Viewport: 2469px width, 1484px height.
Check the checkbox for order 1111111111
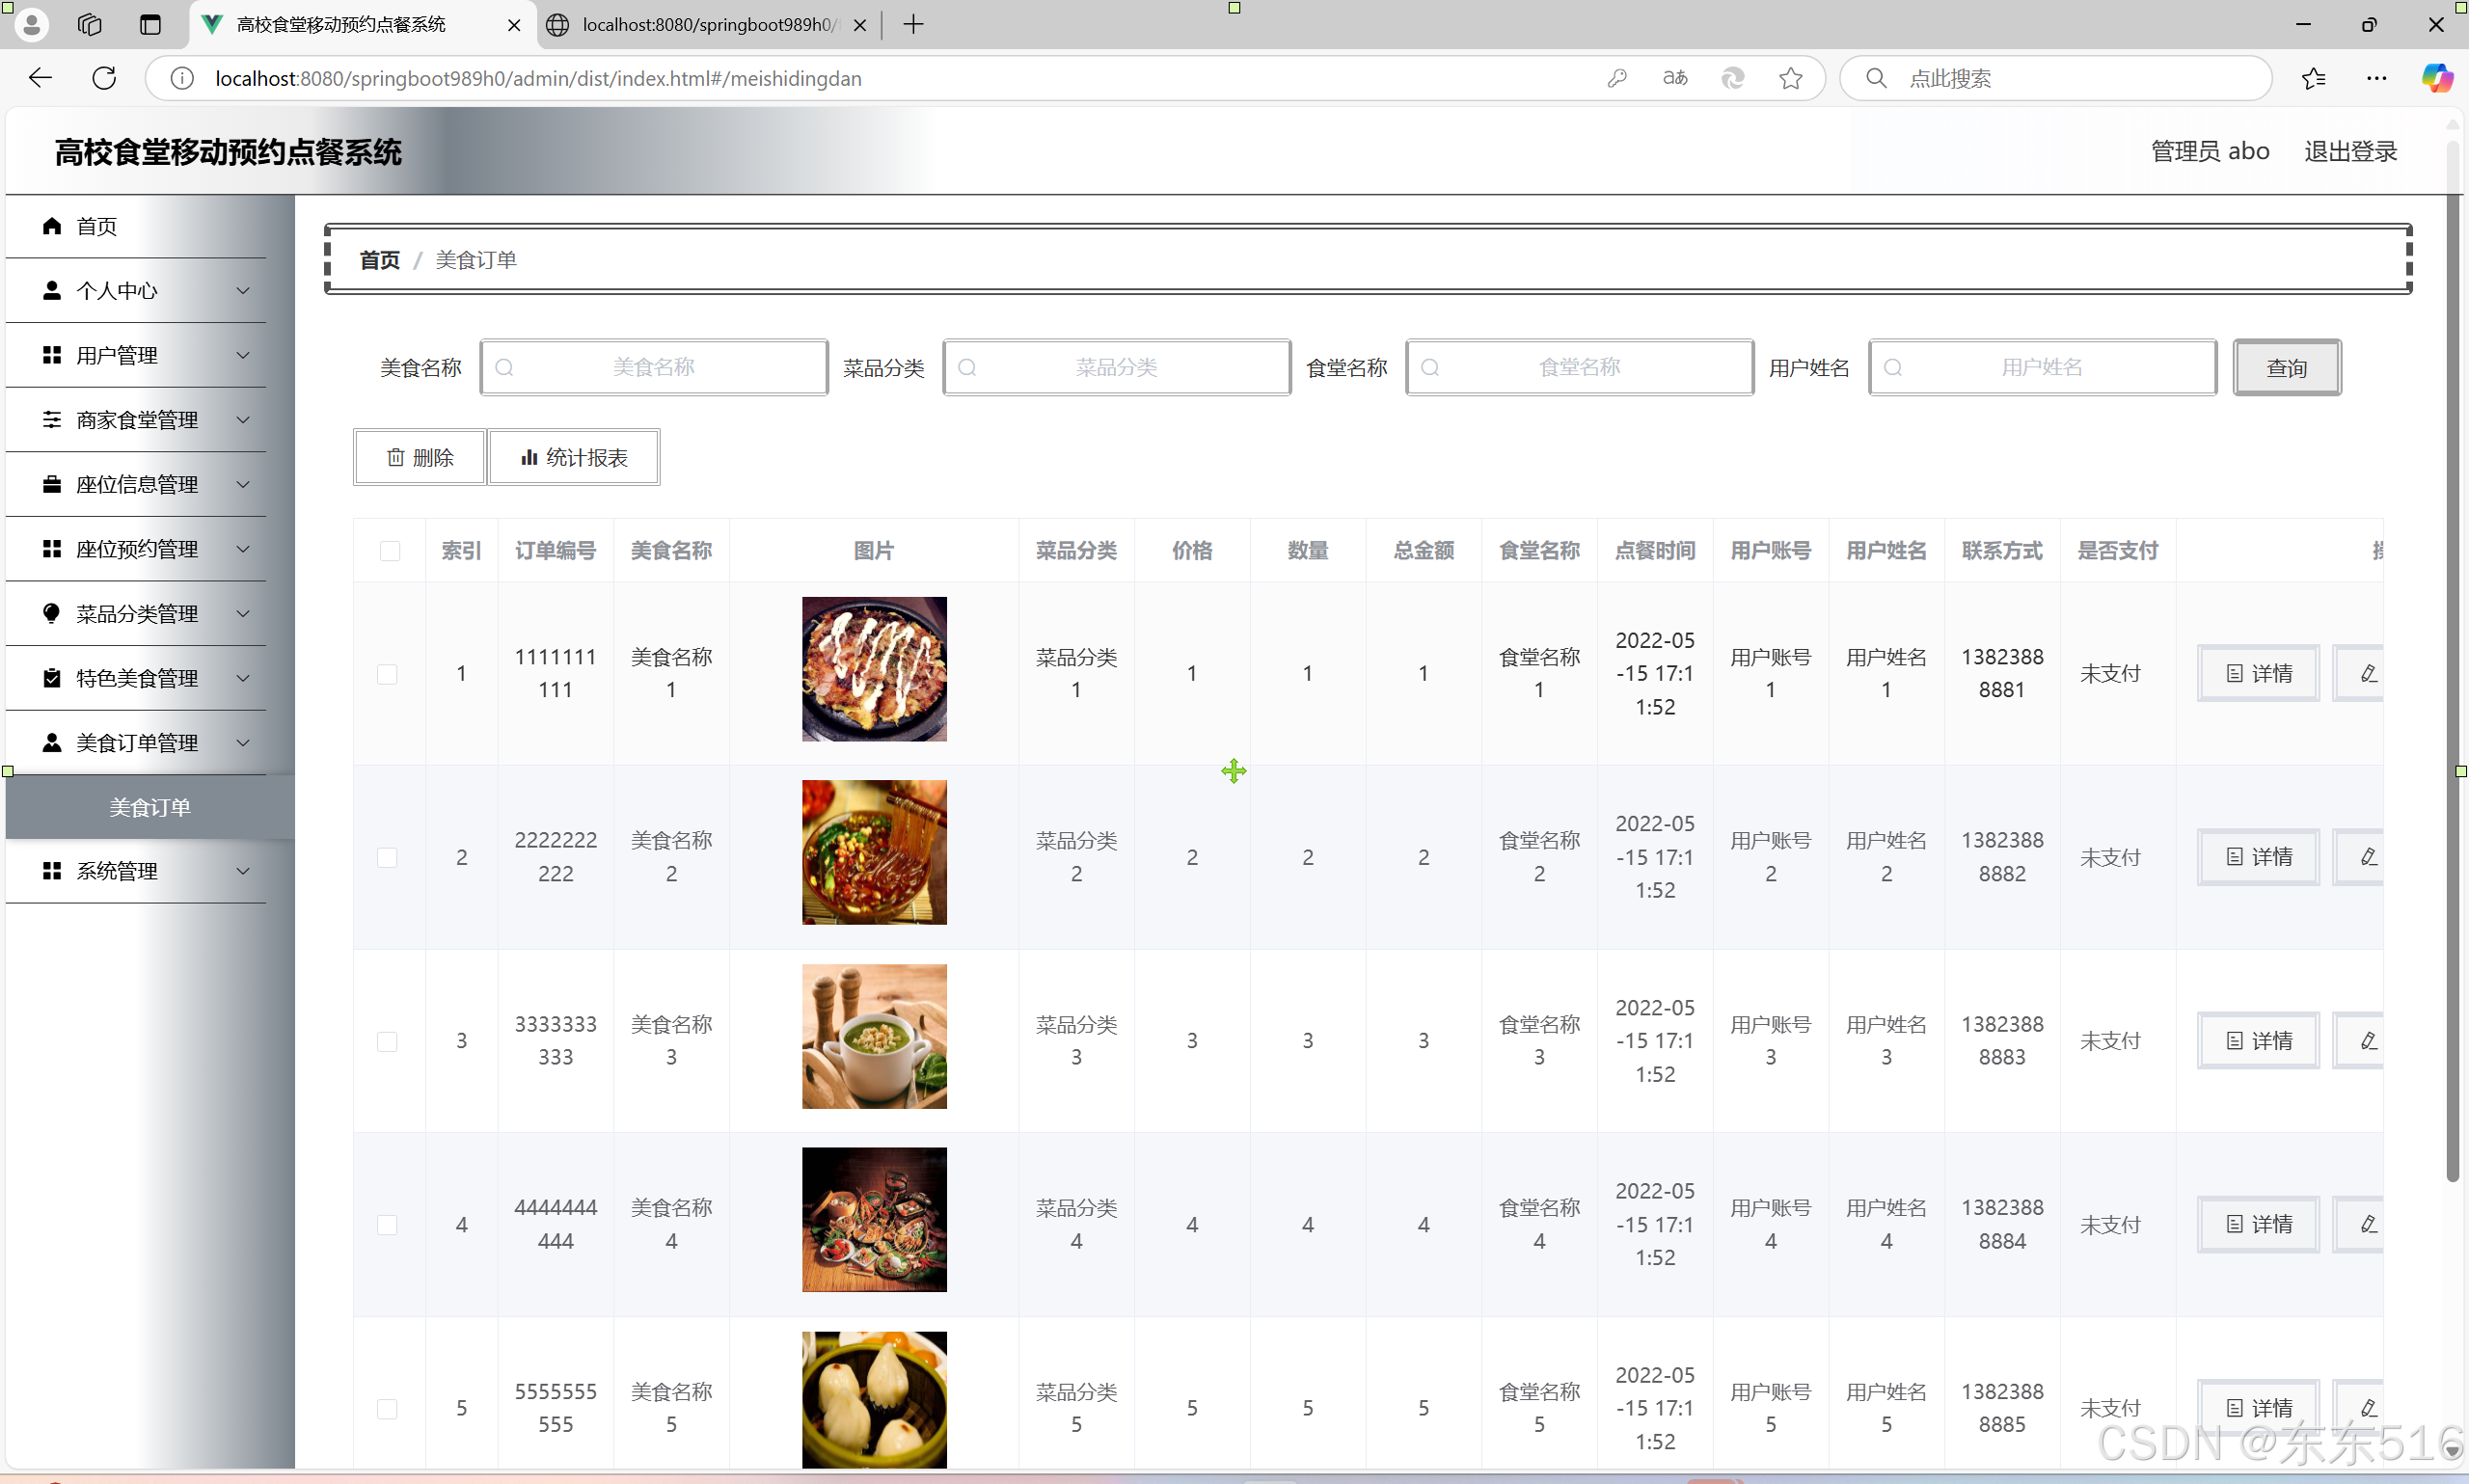click(x=387, y=674)
